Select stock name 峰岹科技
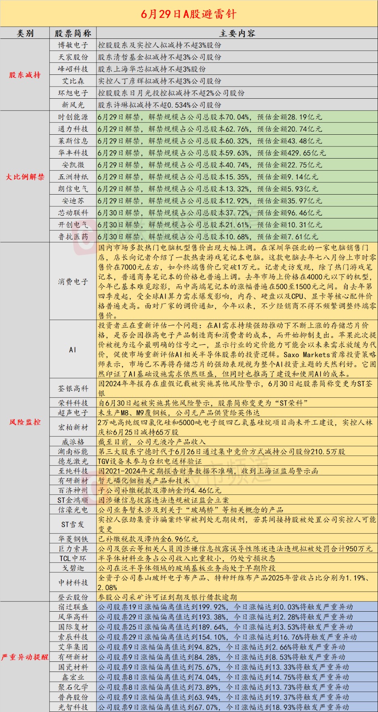Screen dimensions: 378x712 tap(73, 69)
